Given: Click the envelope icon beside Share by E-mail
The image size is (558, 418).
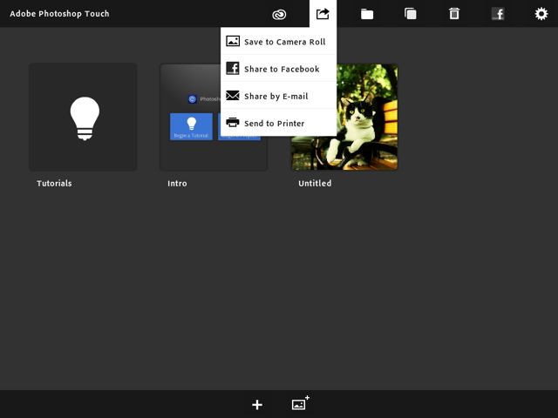Looking at the screenshot, I should pyautogui.click(x=233, y=95).
